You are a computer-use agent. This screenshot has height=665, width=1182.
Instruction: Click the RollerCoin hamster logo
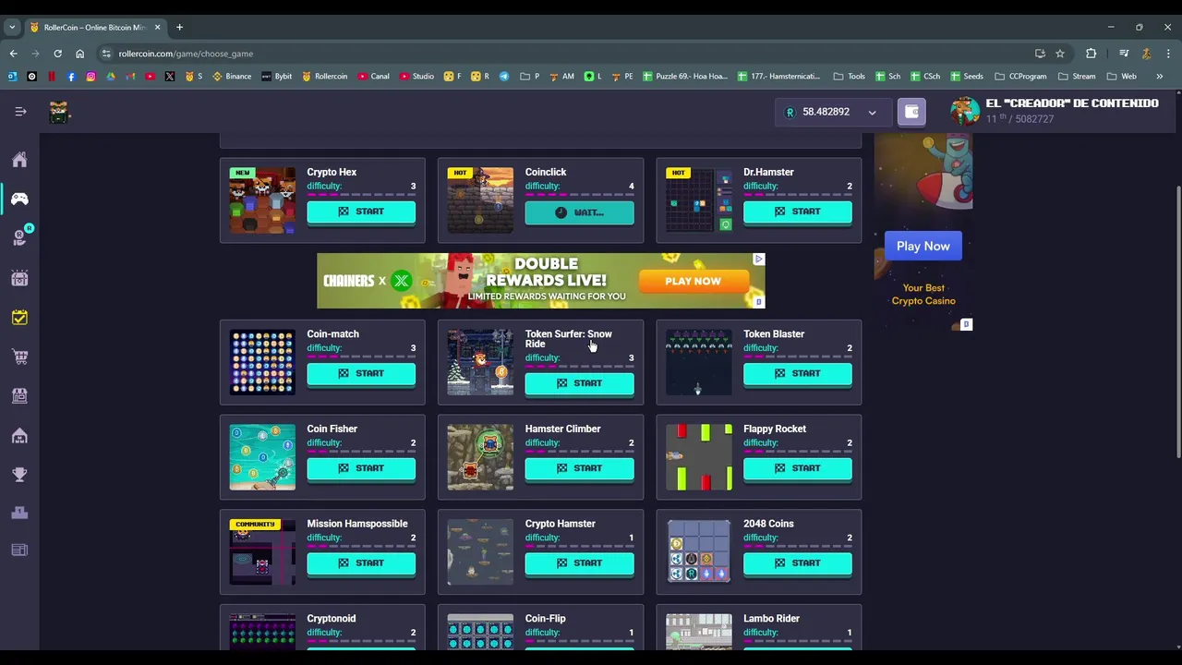click(59, 112)
